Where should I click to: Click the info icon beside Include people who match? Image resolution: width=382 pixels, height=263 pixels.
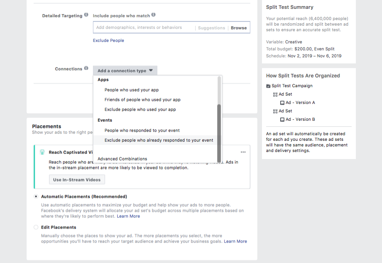coord(153,15)
